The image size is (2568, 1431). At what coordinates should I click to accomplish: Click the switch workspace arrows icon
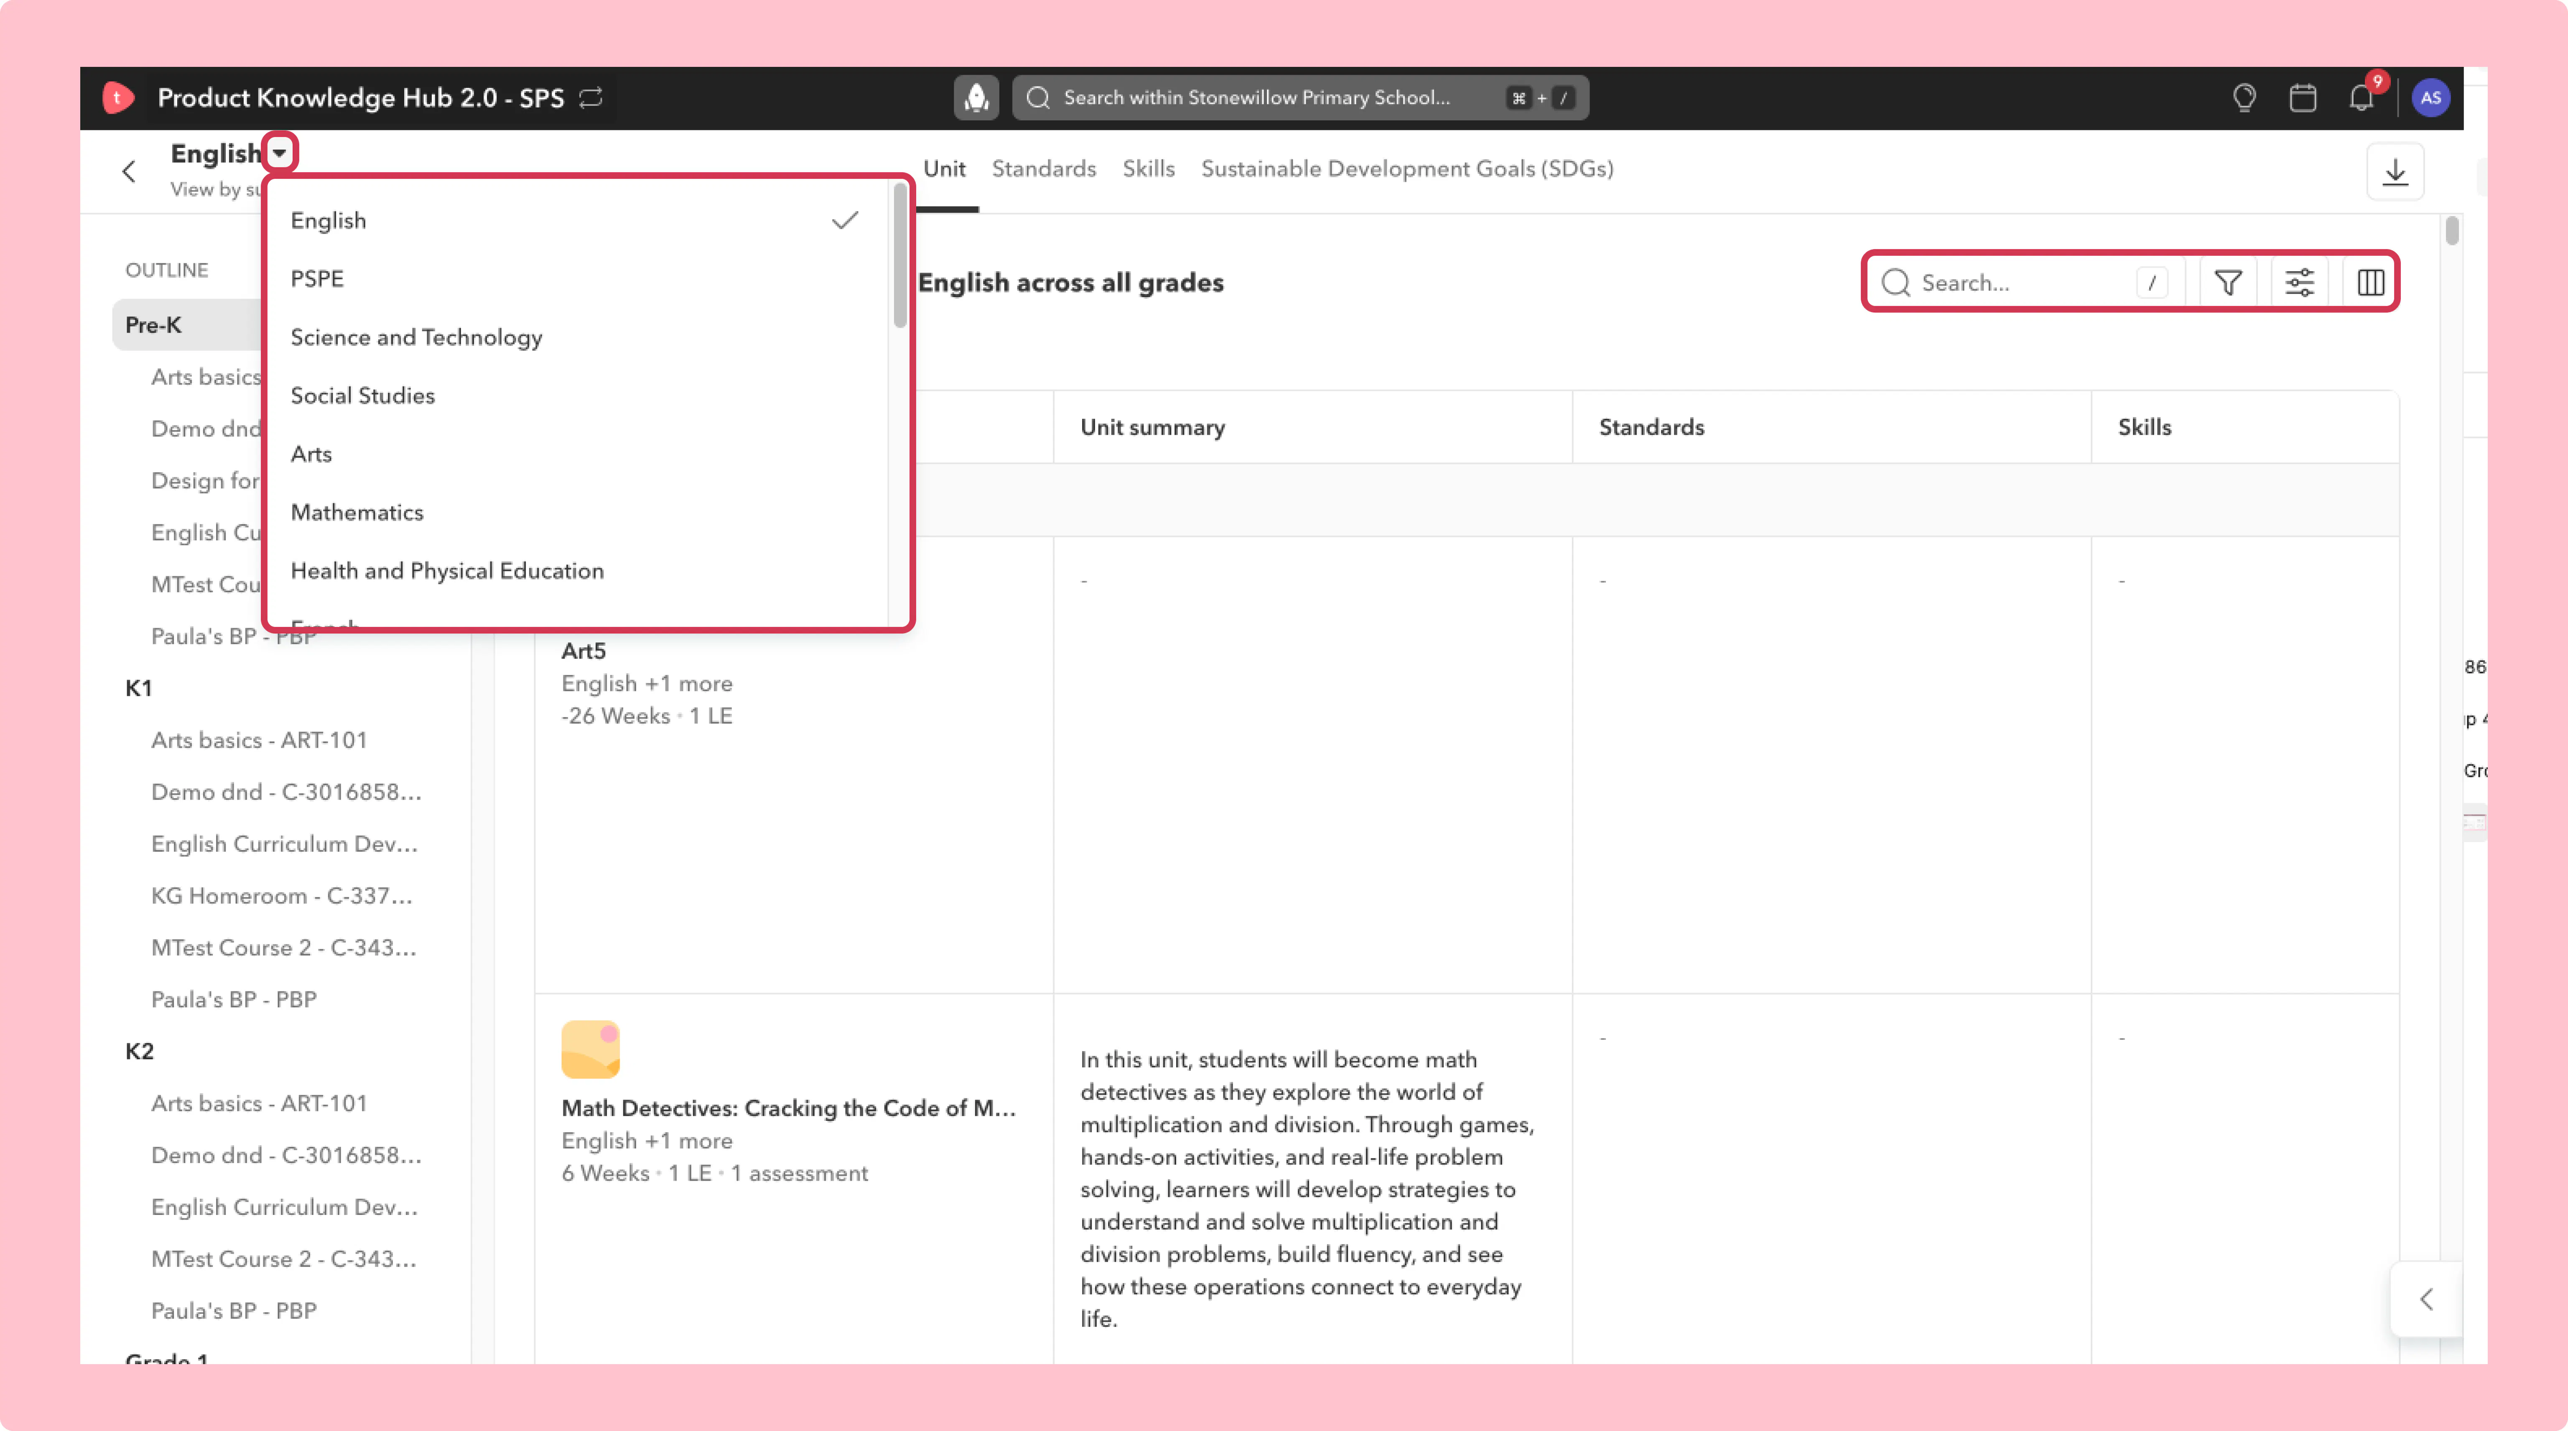point(591,98)
